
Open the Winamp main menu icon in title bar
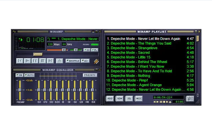[x=14, y=32]
